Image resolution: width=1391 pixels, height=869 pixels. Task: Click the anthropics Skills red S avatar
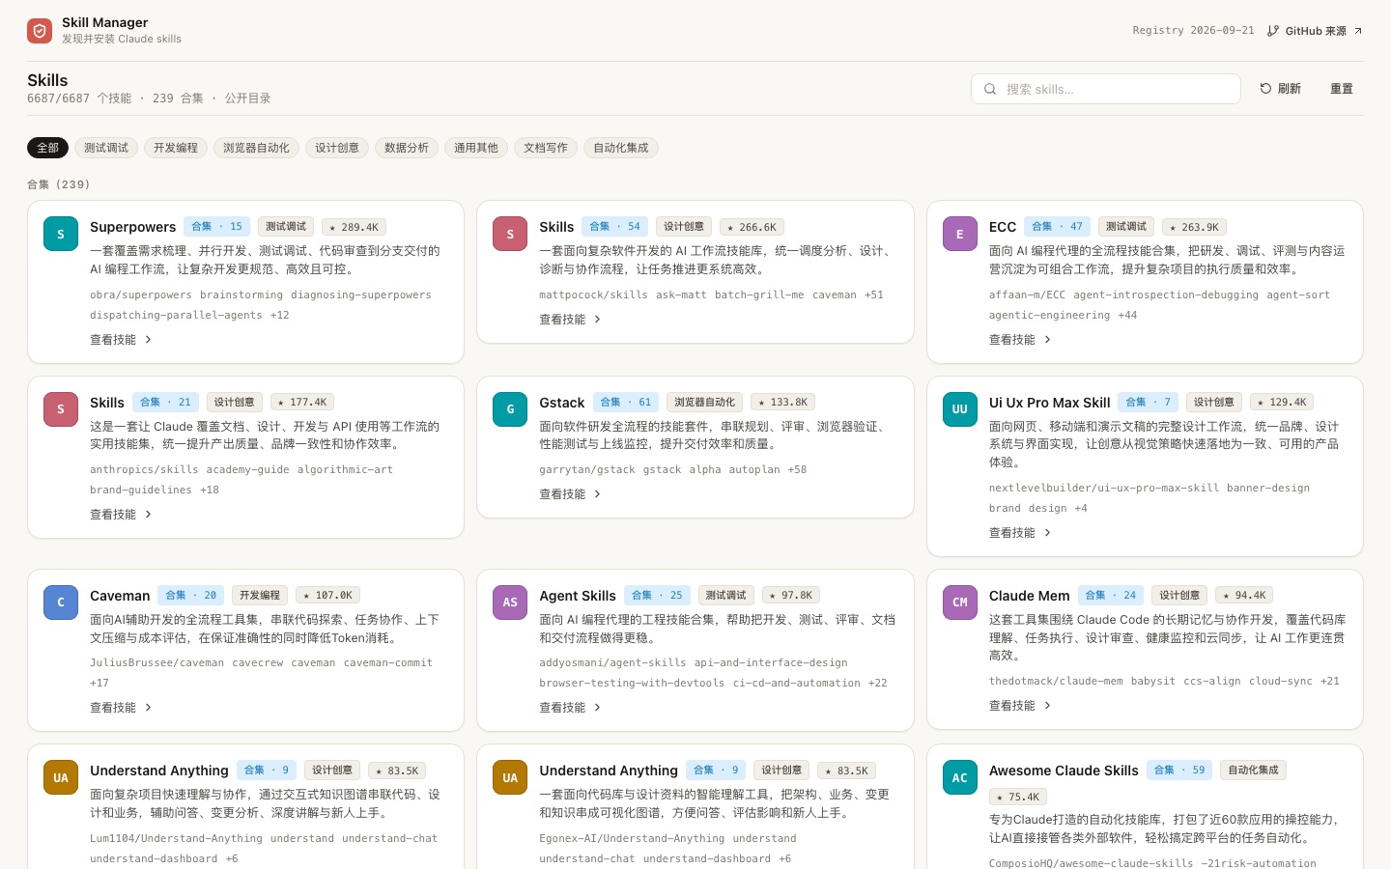click(61, 409)
